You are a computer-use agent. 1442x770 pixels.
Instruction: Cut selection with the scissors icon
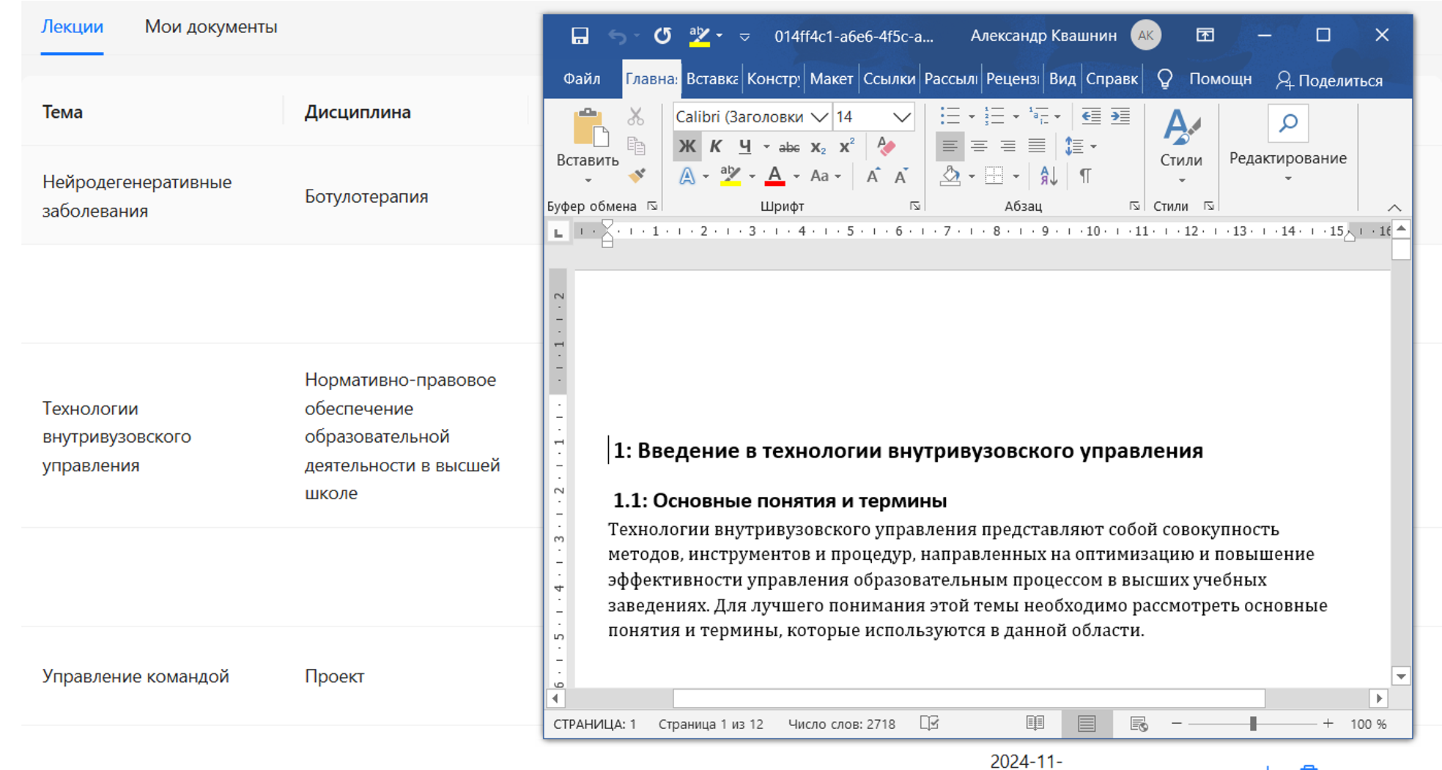pyautogui.click(x=635, y=116)
